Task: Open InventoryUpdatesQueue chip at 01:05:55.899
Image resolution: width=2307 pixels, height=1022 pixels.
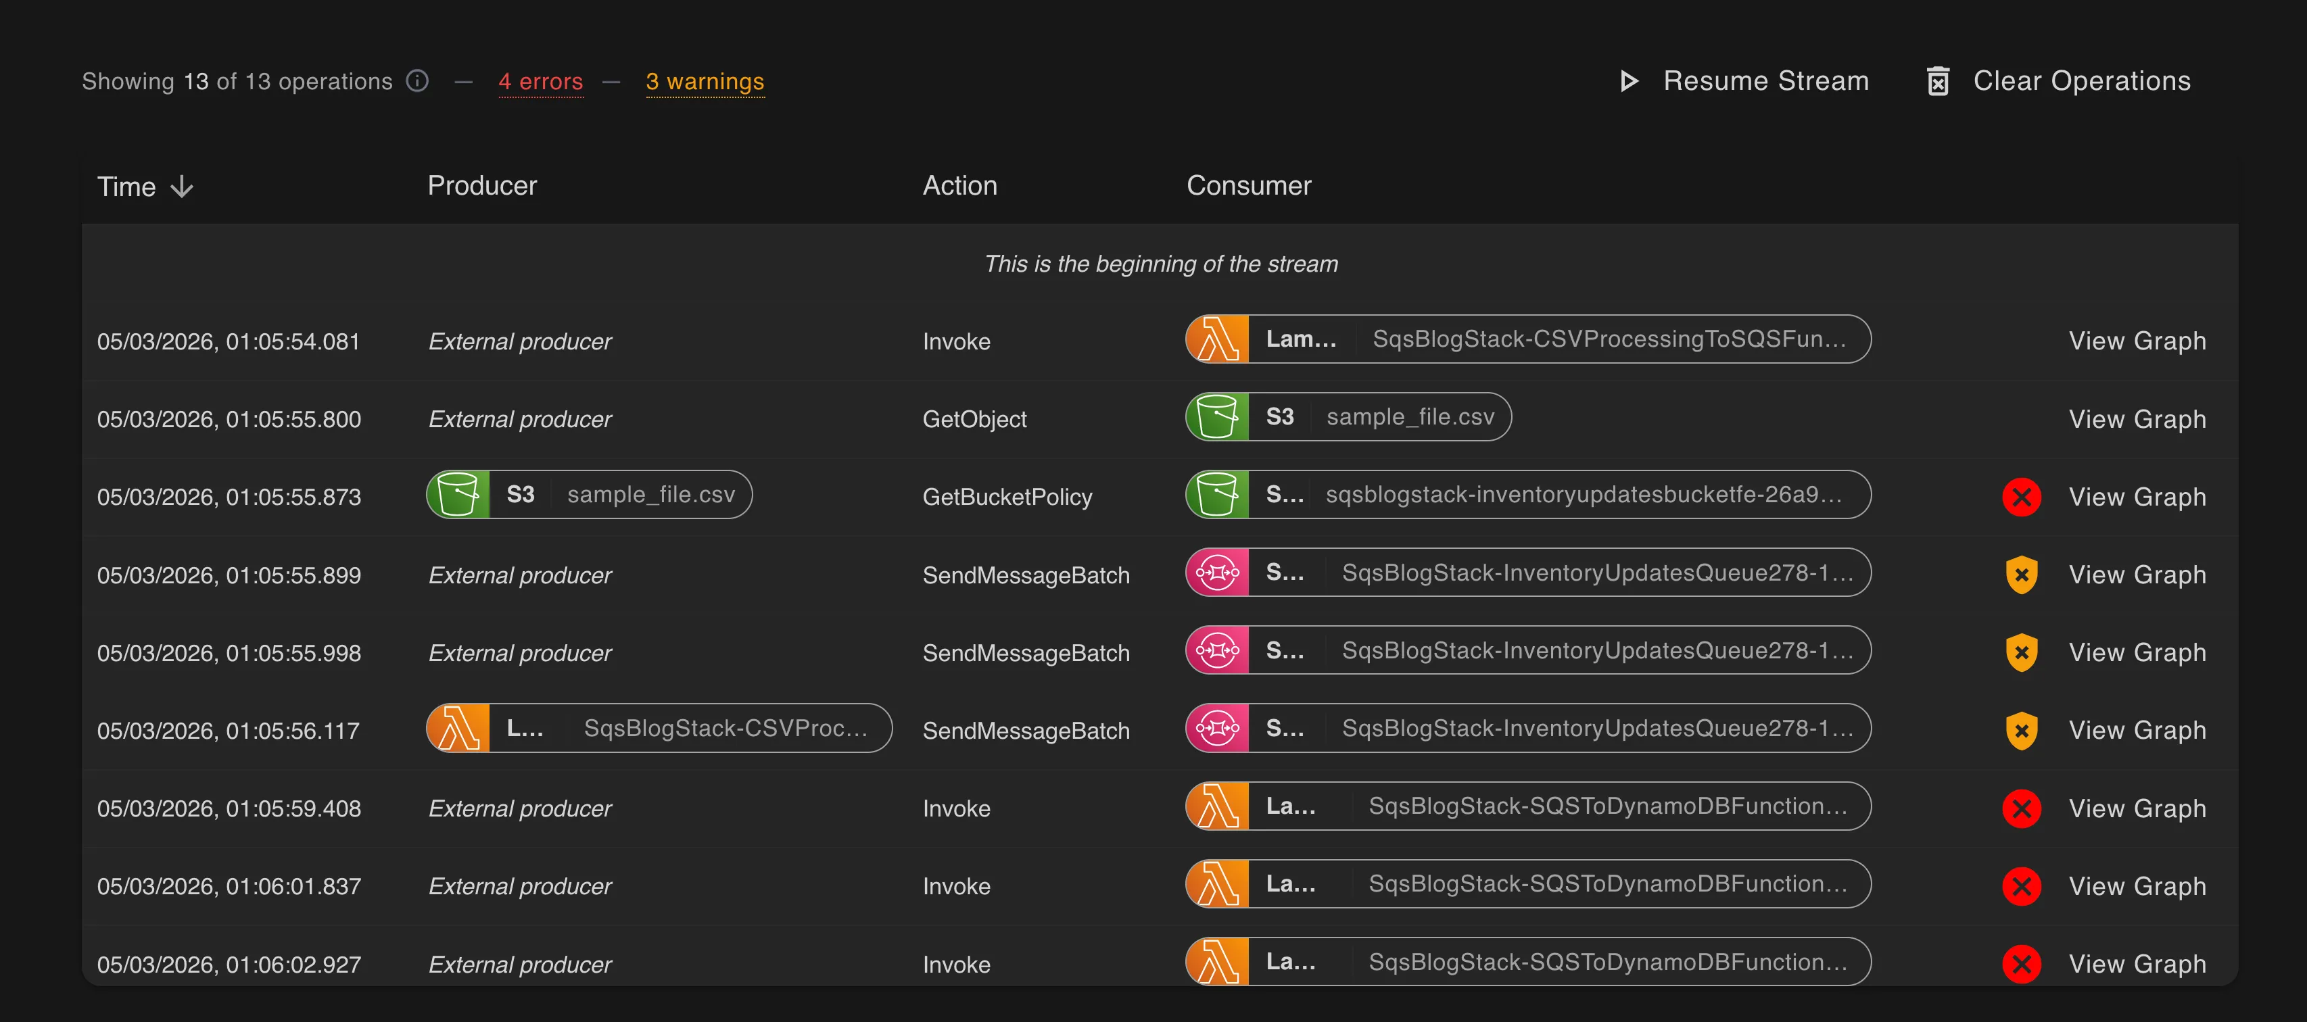Action: point(1528,573)
